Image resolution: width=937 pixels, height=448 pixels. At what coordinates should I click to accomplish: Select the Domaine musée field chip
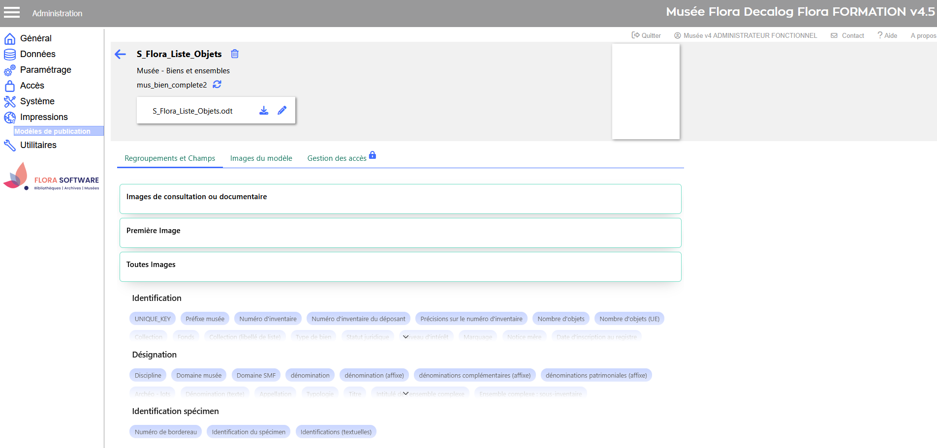point(199,375)
